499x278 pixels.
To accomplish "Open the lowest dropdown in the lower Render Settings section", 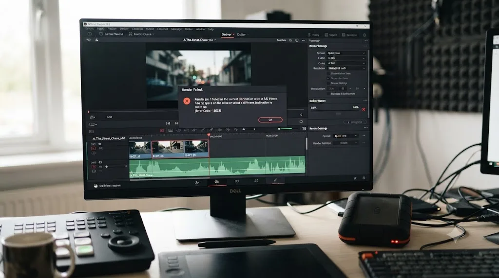I will [345, 143].
